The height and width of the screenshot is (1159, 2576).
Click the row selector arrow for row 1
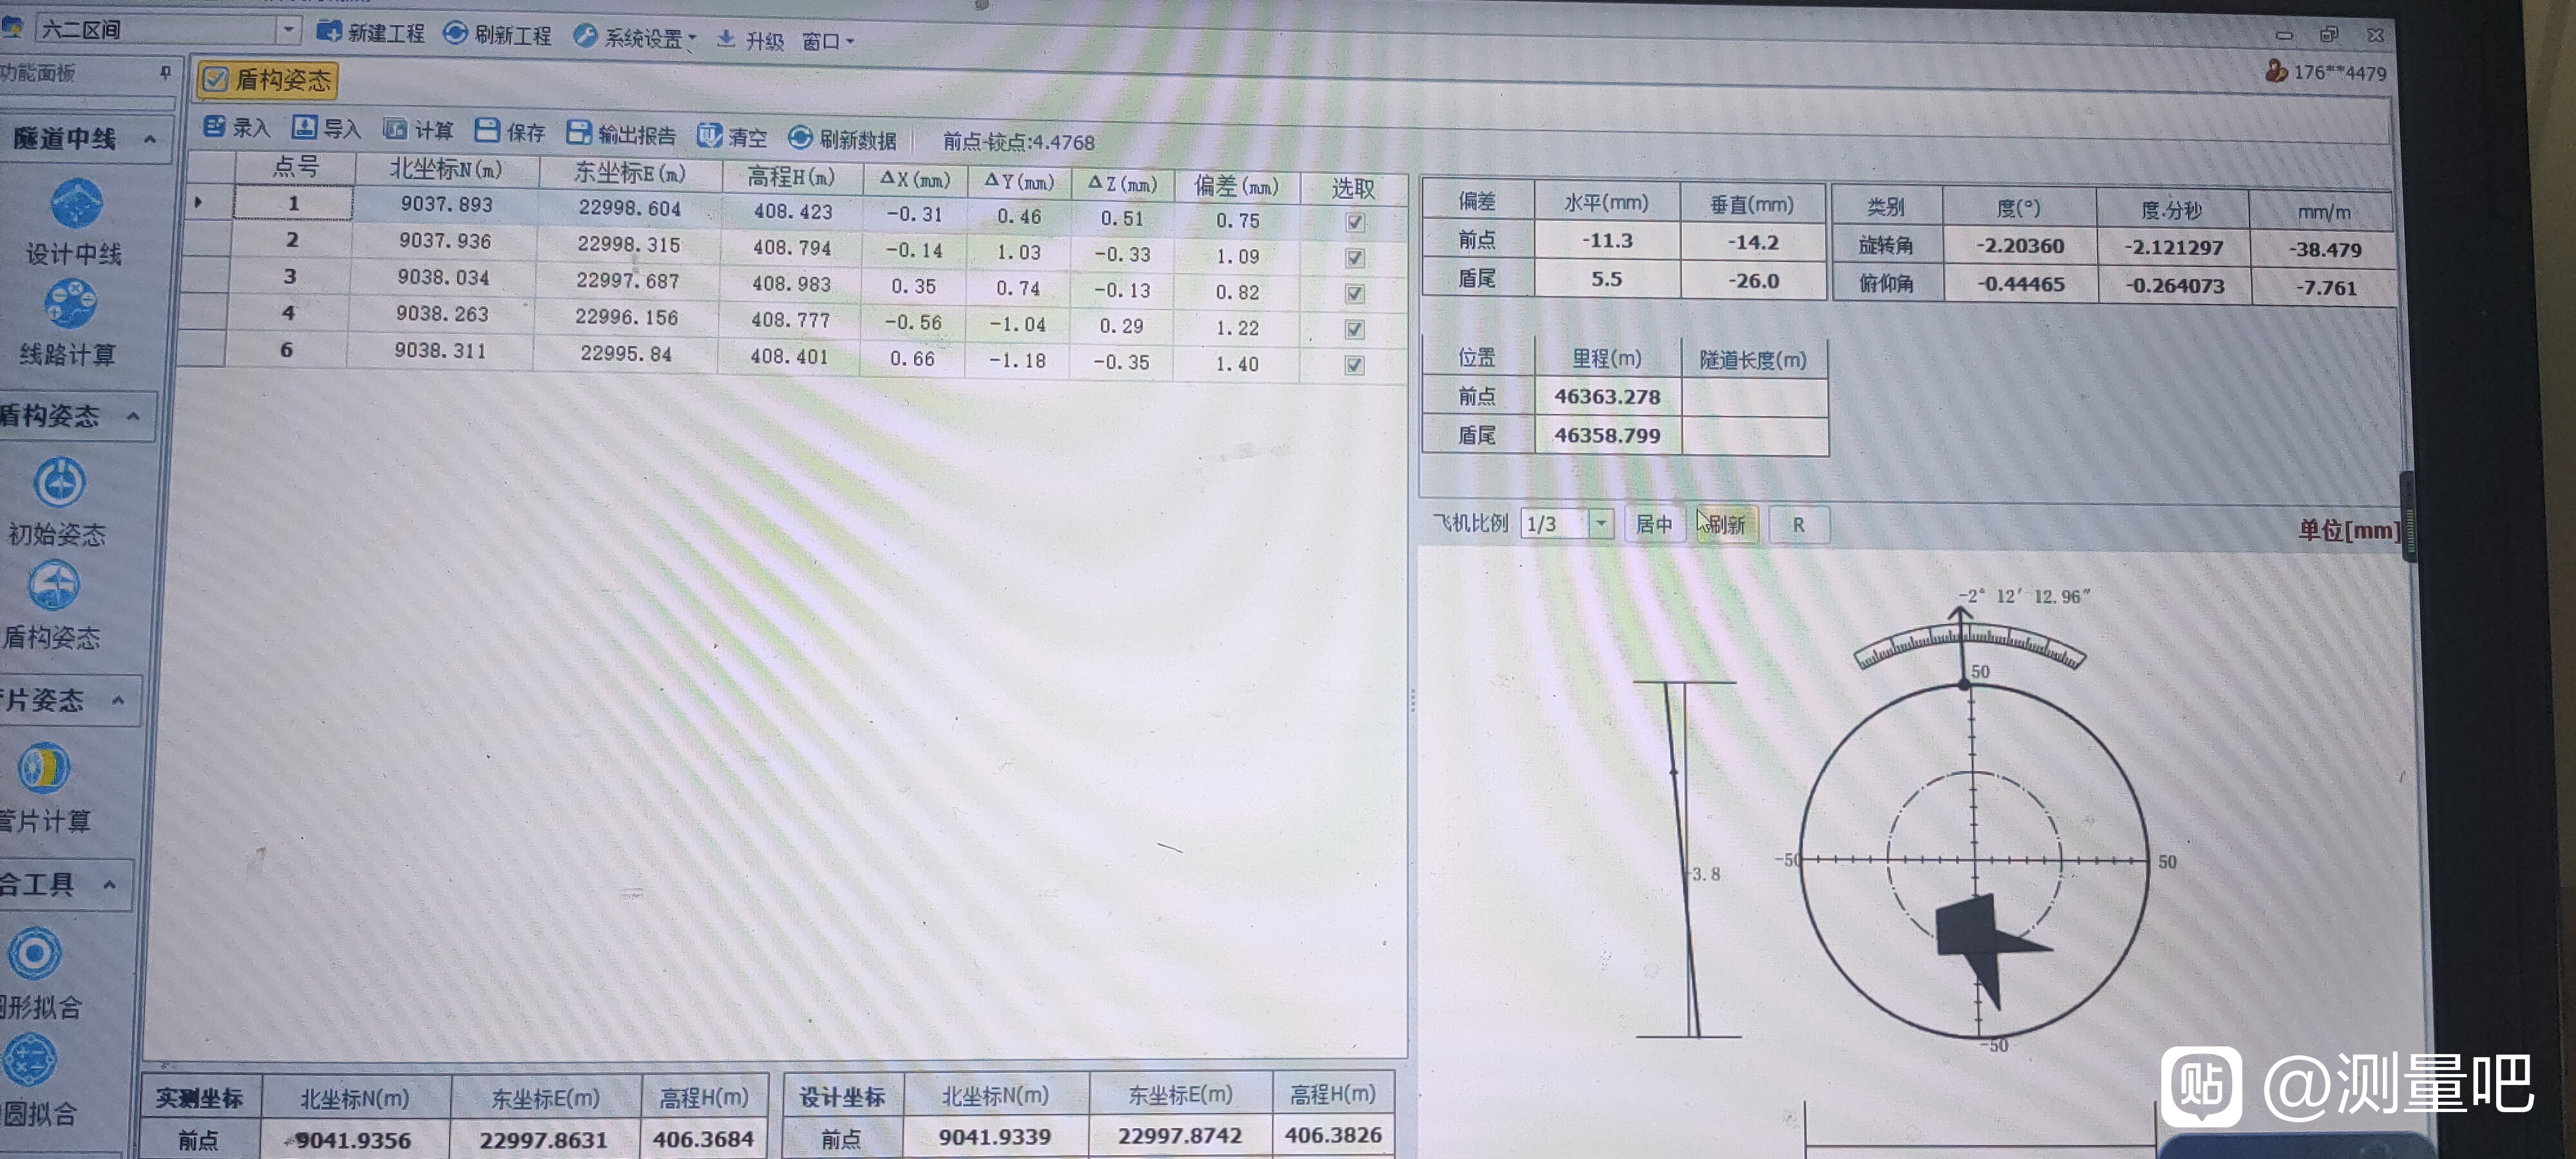(x=198, y=202)
